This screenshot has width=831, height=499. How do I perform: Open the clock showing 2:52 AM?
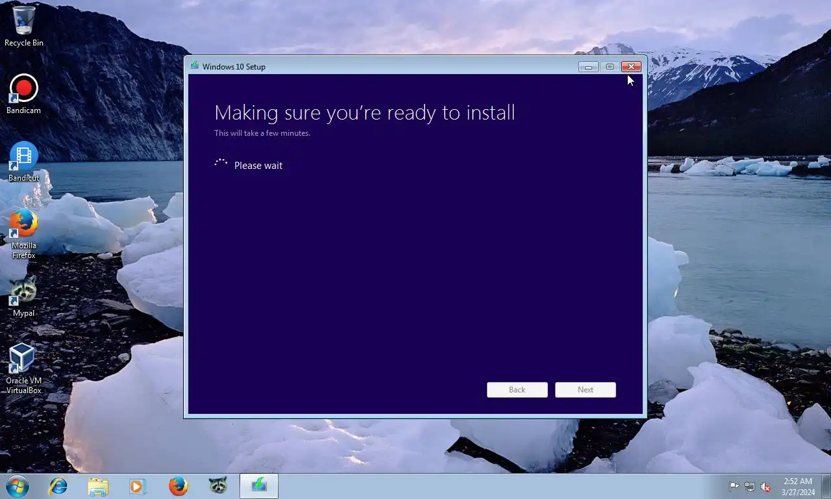[798, 487]
